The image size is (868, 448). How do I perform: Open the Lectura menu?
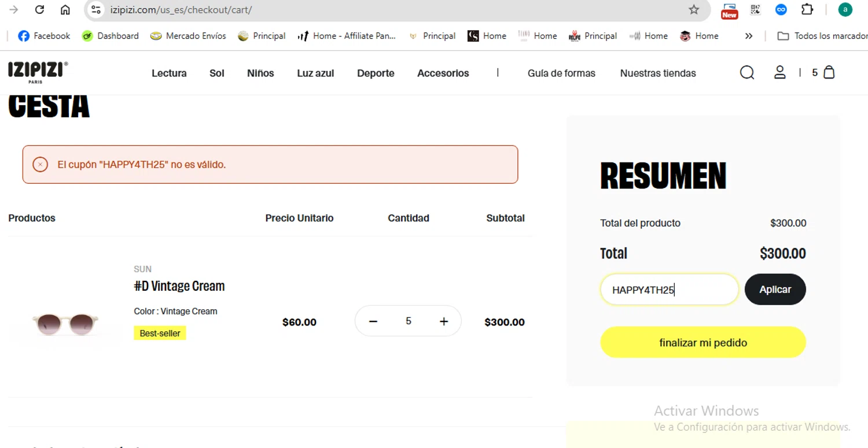169,73
